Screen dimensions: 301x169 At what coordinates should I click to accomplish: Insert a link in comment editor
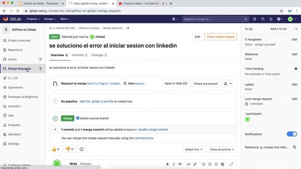pos(195,164)
